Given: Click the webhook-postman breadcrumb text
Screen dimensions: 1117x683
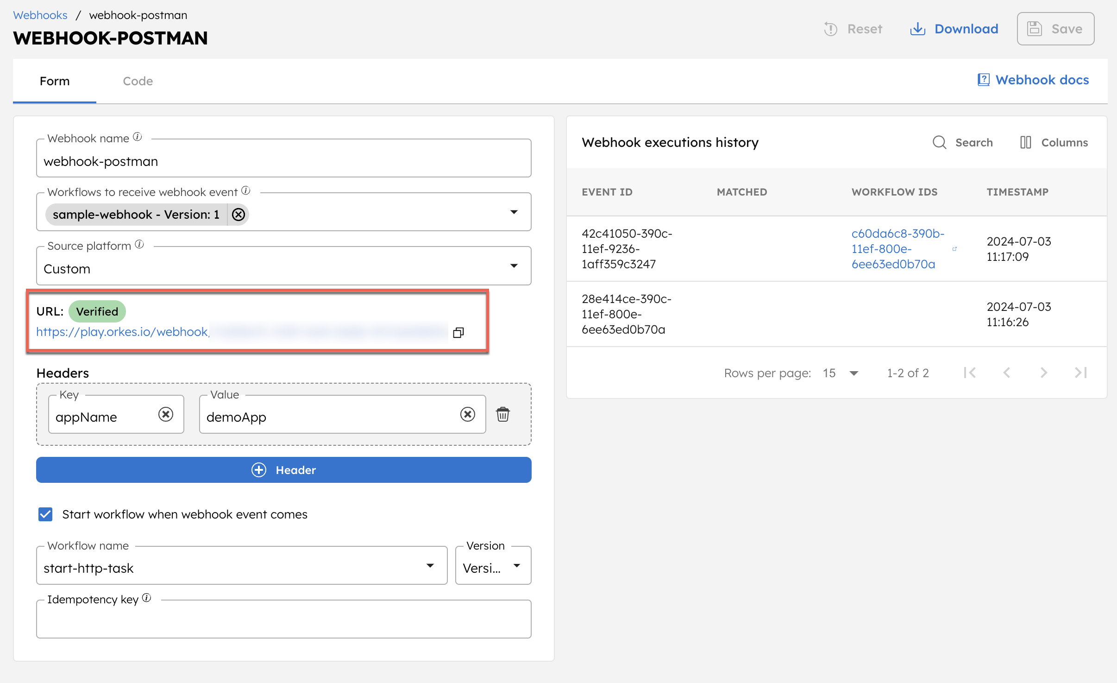Looking at the screenshot, I should 138,15.
